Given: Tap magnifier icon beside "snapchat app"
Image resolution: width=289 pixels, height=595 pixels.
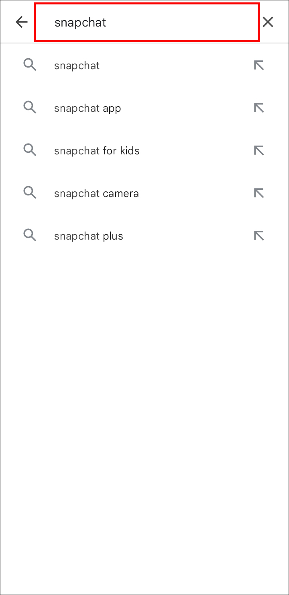Looking at the screenshot, I should pos(30,108).
